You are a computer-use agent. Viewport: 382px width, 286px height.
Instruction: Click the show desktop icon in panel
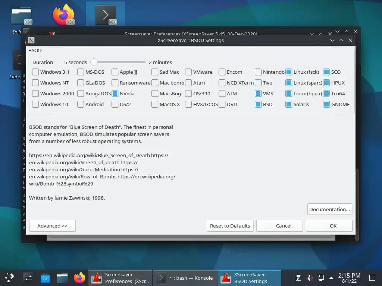tap(372, 278)
